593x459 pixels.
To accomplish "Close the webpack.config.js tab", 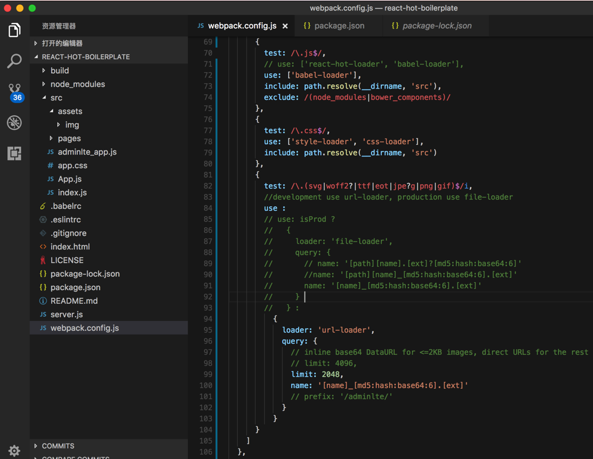I will pyautogui.click(x=285, y=26).
